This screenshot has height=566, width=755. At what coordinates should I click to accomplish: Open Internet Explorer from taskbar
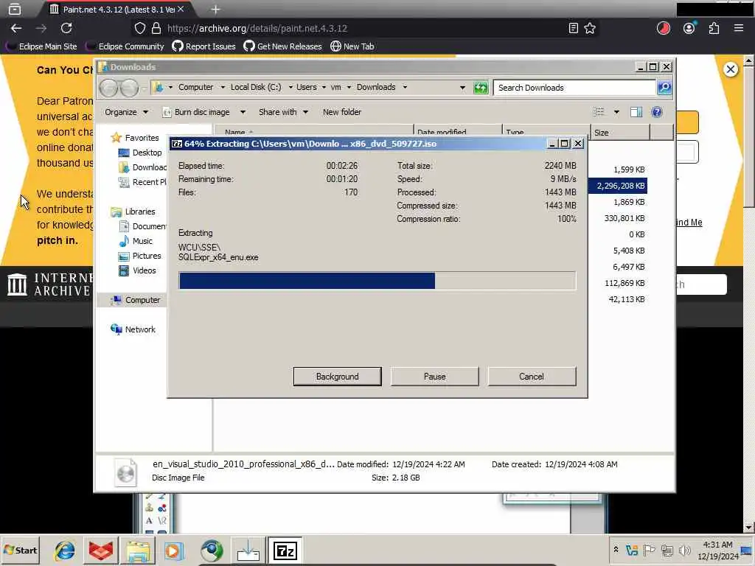[65, 551]
